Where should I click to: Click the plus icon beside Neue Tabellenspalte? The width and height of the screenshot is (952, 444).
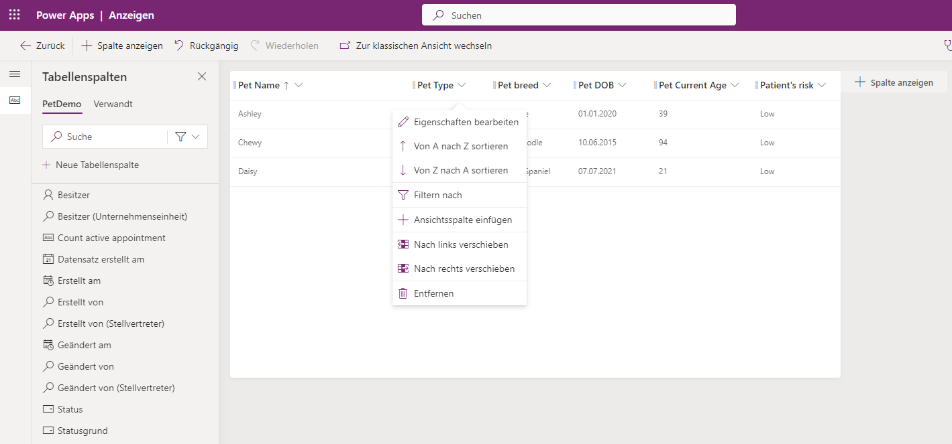[x=46, y=165]
